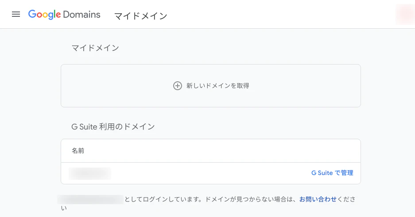The height and width of the screenshot is (217, 415).
Task: Open the G Suite で管理 link
Action: click(332, 173)
